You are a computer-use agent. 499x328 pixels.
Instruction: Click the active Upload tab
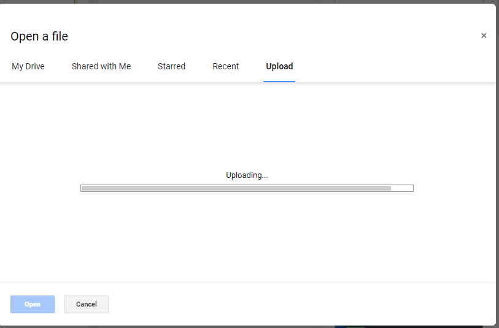(x=279, y=66)
